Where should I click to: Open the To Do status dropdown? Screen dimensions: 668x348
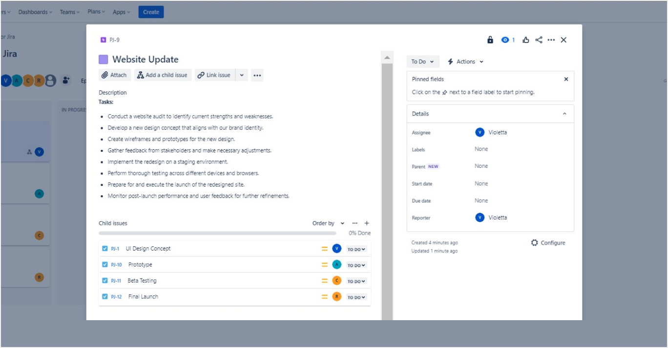[x=422, y=61]
